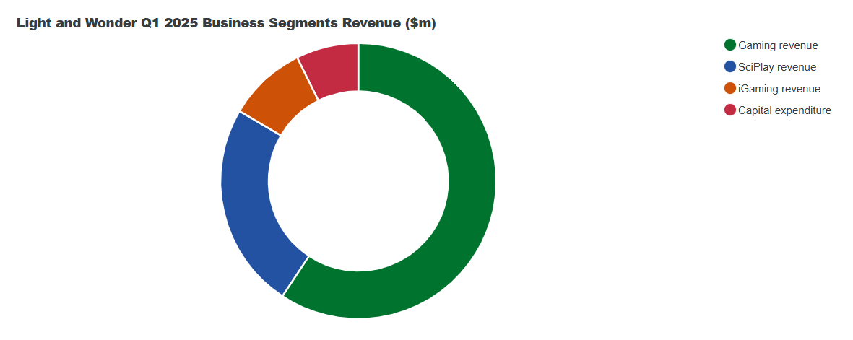Toggle the Capital expenditure legend label
This screenshot has width=853, height=340.
point(784,110)
